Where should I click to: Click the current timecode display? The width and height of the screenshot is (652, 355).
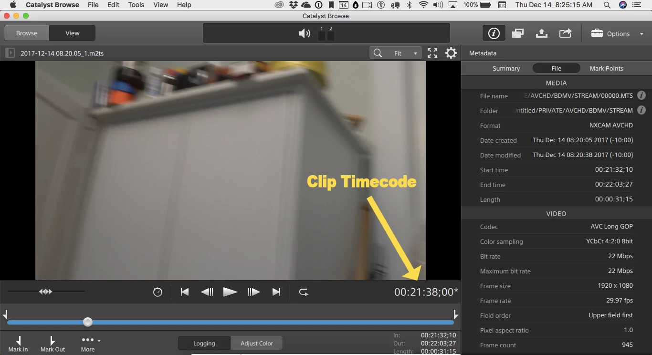[426, 292]
